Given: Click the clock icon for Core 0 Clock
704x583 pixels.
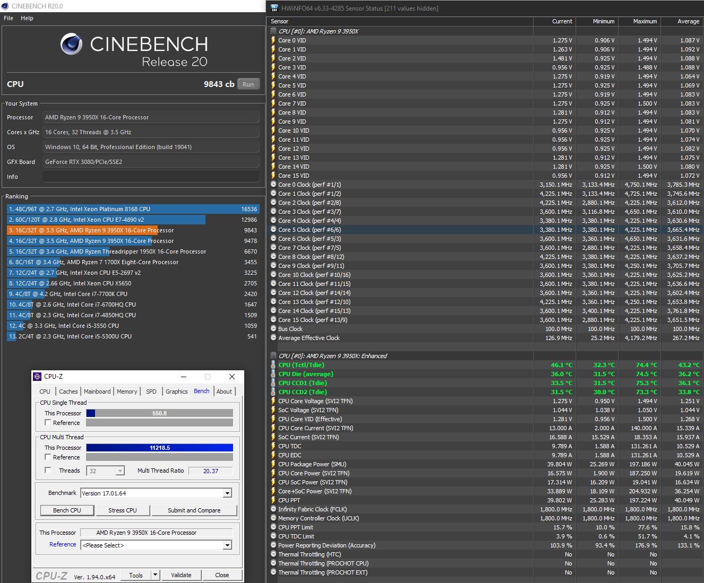Looking at the screenshot, I should click(273, 185).
